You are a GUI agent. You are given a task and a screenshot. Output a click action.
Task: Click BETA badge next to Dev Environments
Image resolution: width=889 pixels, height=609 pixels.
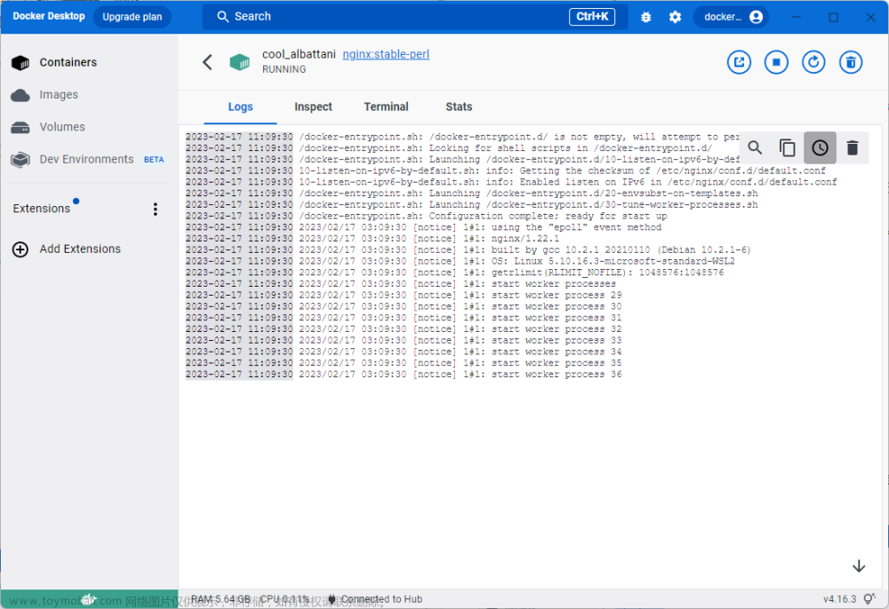click(x=154, y=160)
